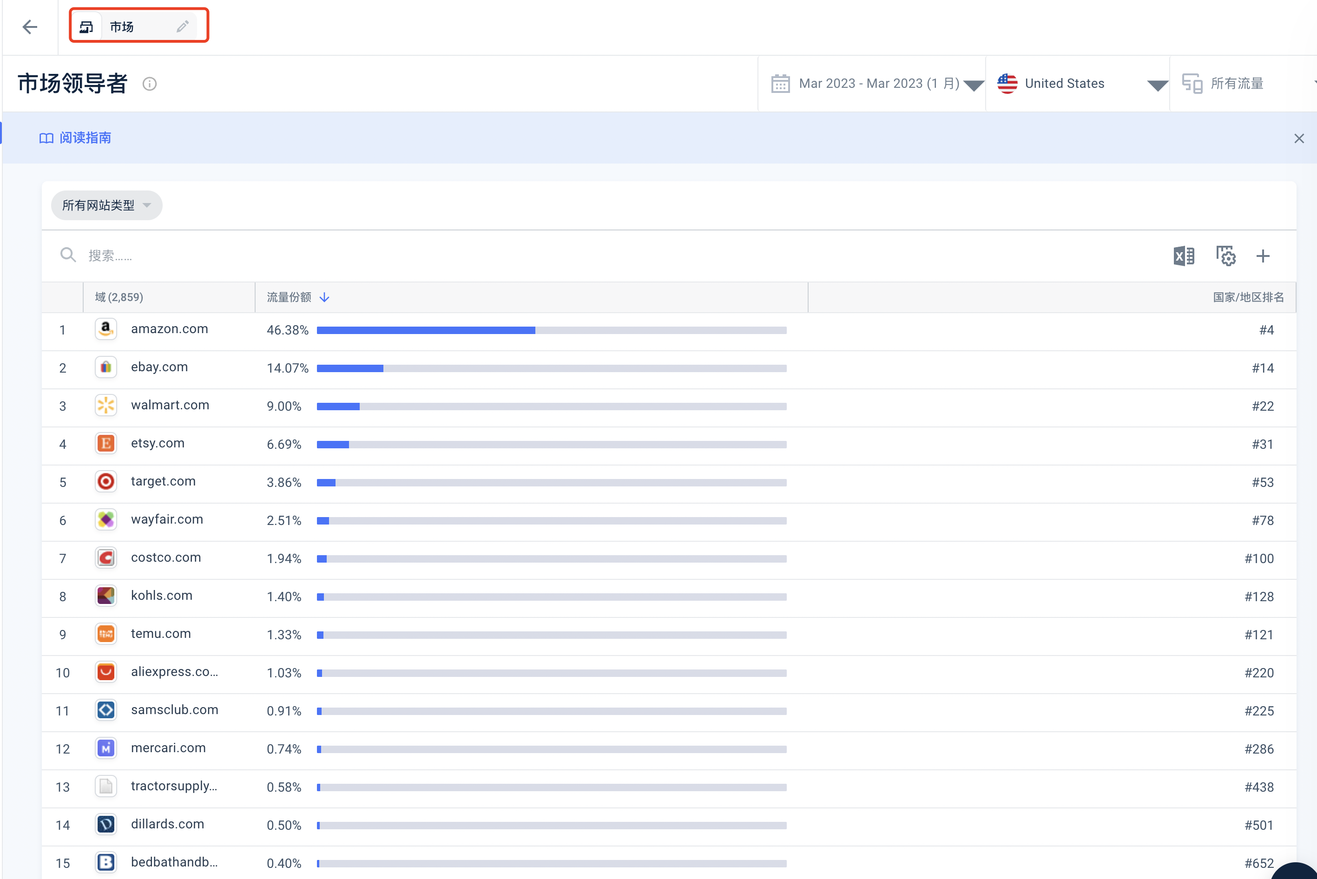Click the devices icon beside 所有流量
Viewport: 1317px width, 879px height.
pos(1192,84)
